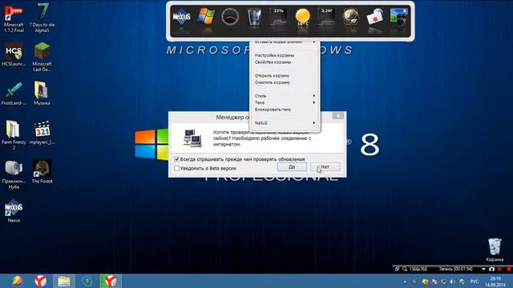Screen dimensions: 513x288
Task: Open the sun weather widget in dock
Action: pos(302,16)
